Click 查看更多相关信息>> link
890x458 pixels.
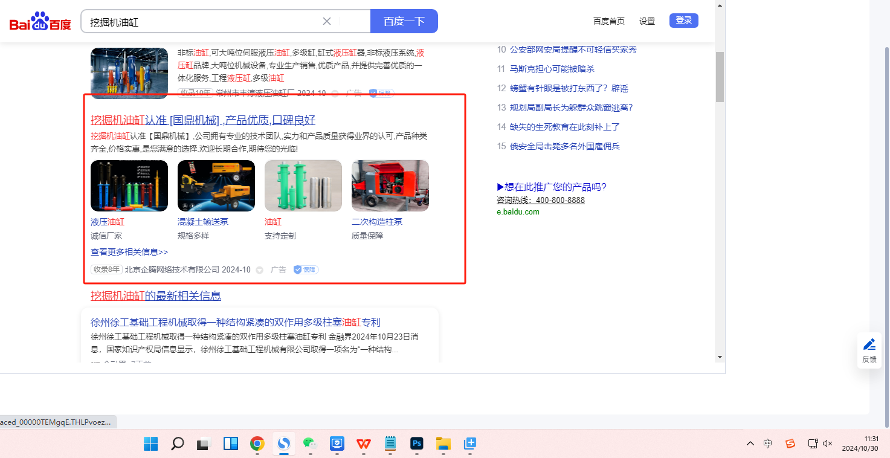(129, 252)
